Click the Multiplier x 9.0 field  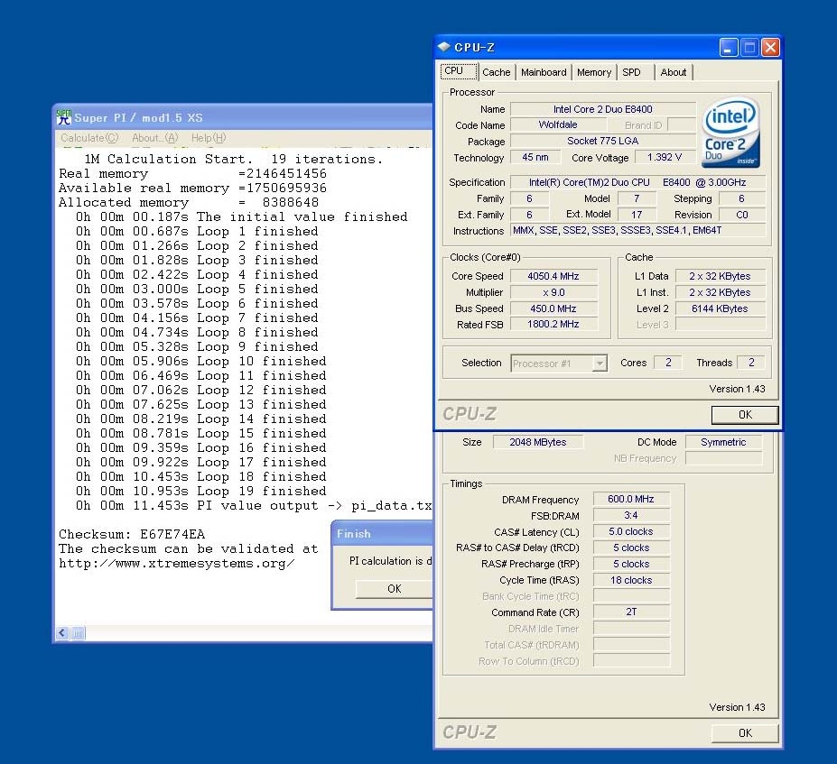pos(553,292)
